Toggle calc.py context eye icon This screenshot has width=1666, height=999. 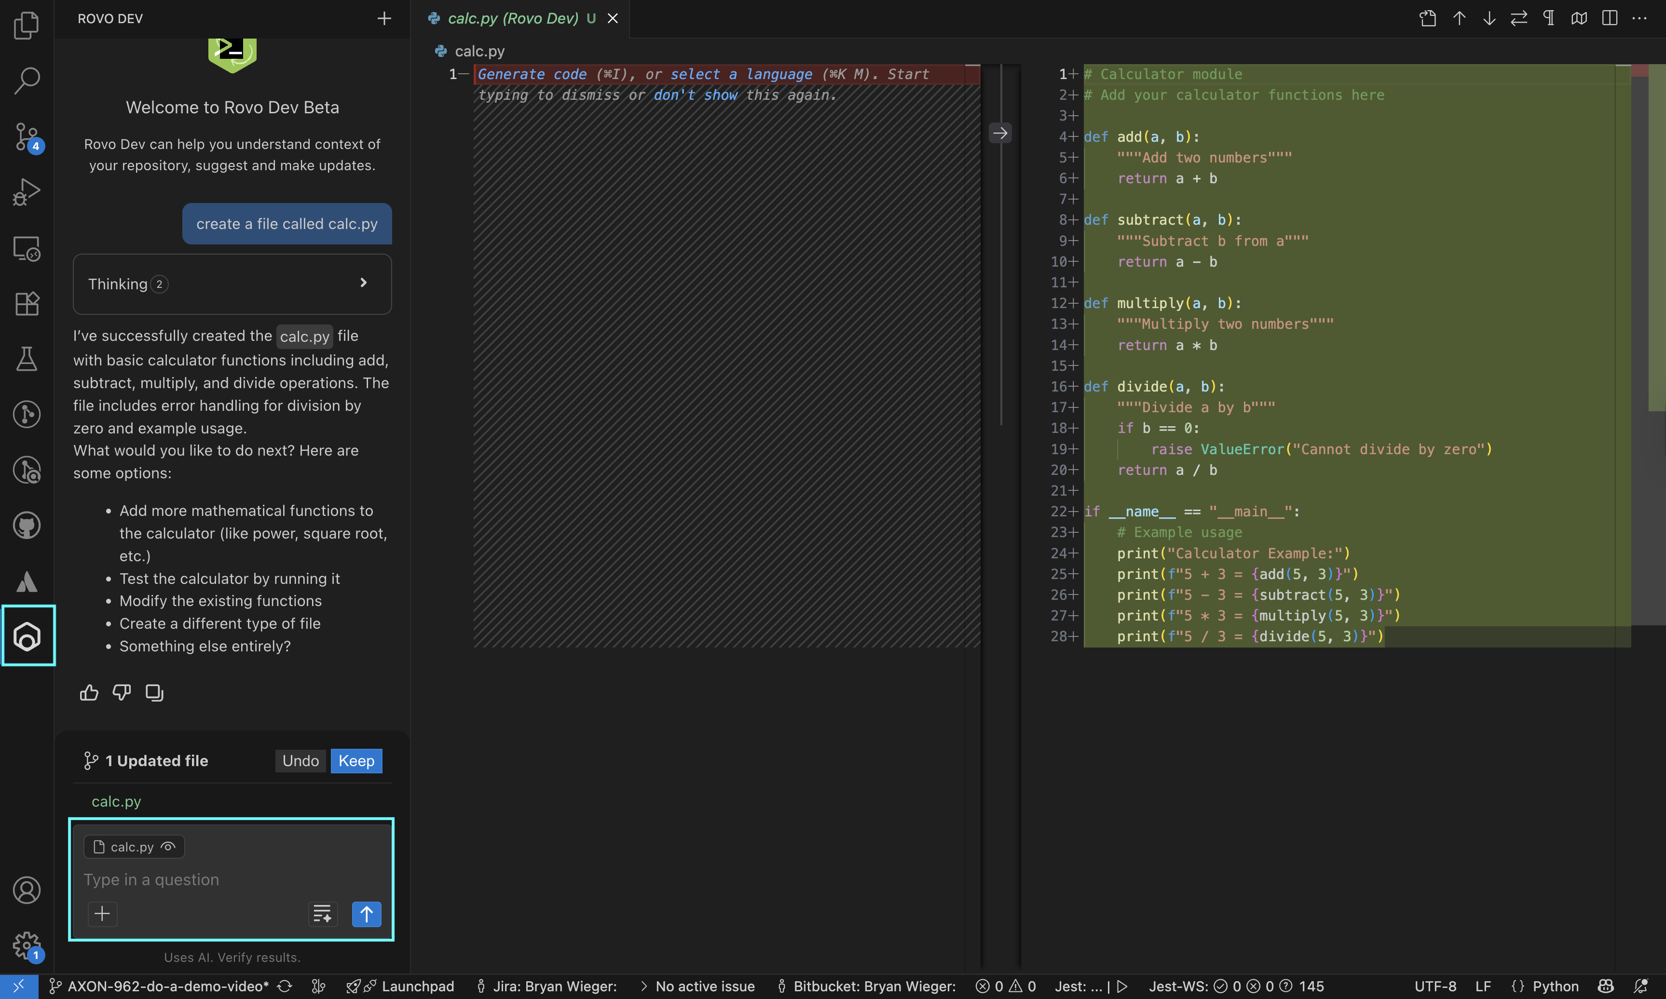pyautogui.click(x=168, y=846)
